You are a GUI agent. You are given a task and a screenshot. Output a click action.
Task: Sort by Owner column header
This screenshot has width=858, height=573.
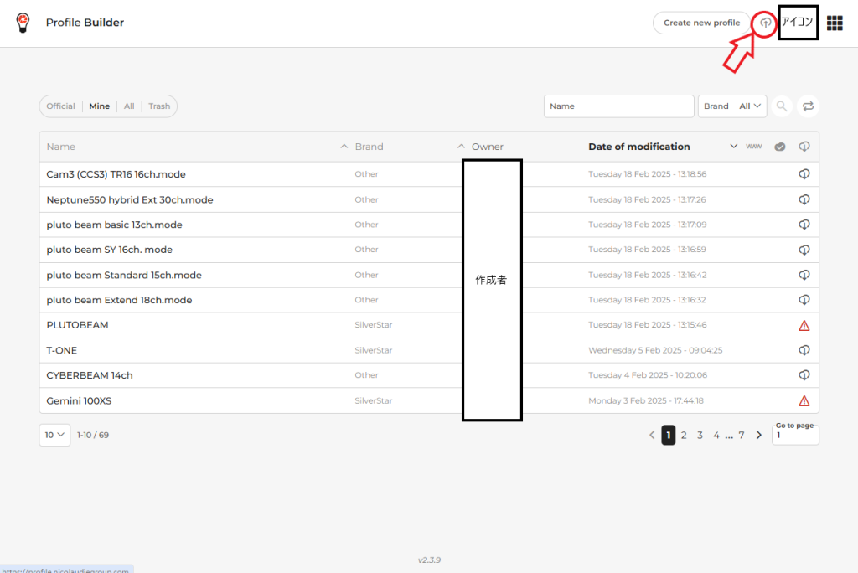pyautogui.click(x=487, y=147)
